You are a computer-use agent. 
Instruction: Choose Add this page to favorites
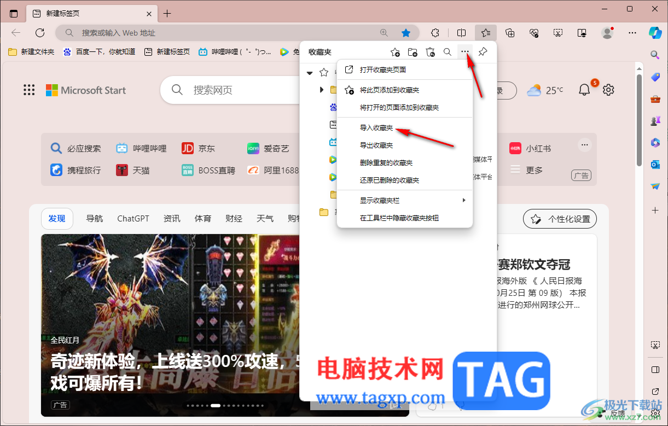(405, 90)
